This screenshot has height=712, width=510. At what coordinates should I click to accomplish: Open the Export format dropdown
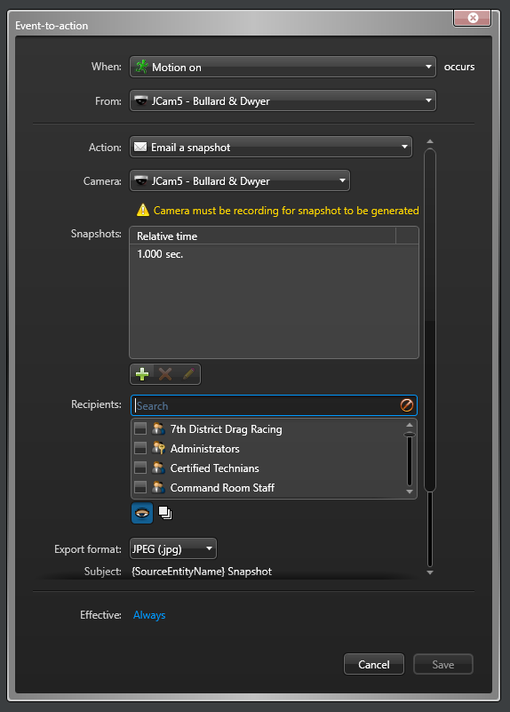point(173,549)
